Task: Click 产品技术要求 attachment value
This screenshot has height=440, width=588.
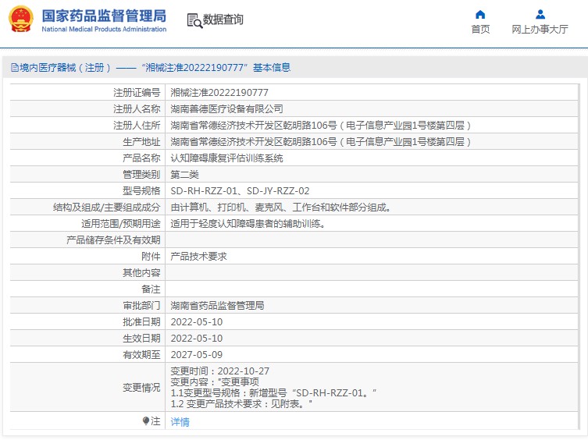Action: tap(199, 257)
